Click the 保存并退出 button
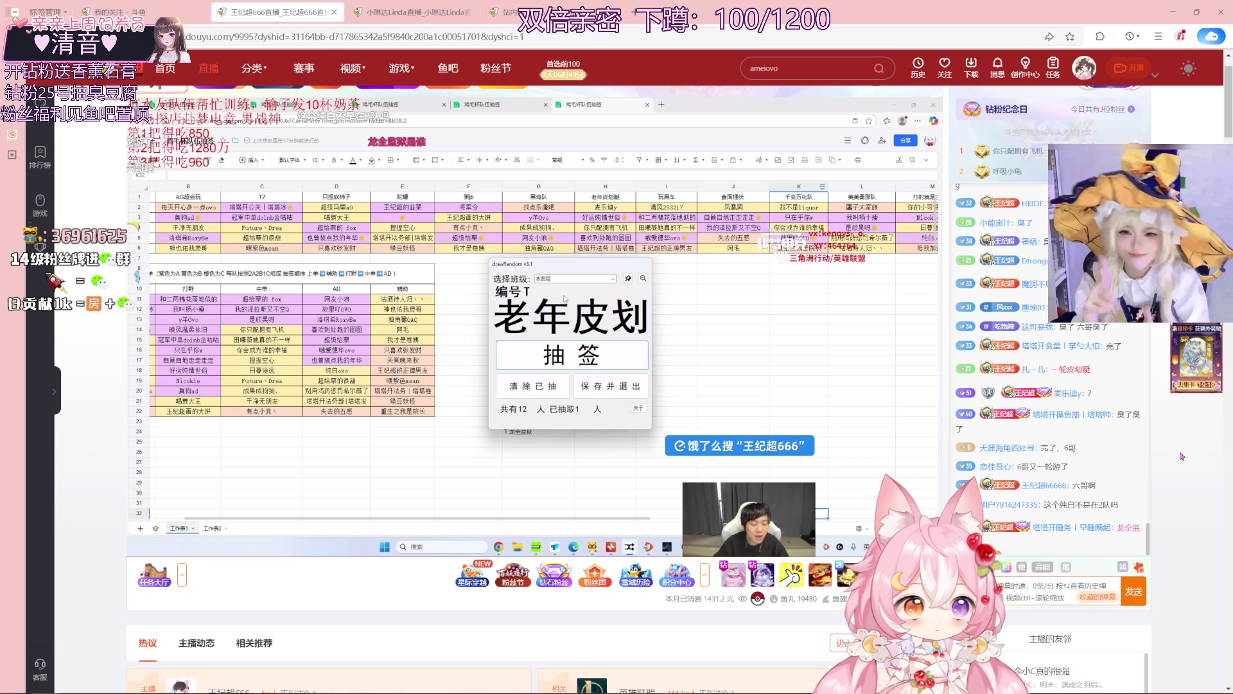Screen dimensions: 1233x694 click(x=611, y=386)
